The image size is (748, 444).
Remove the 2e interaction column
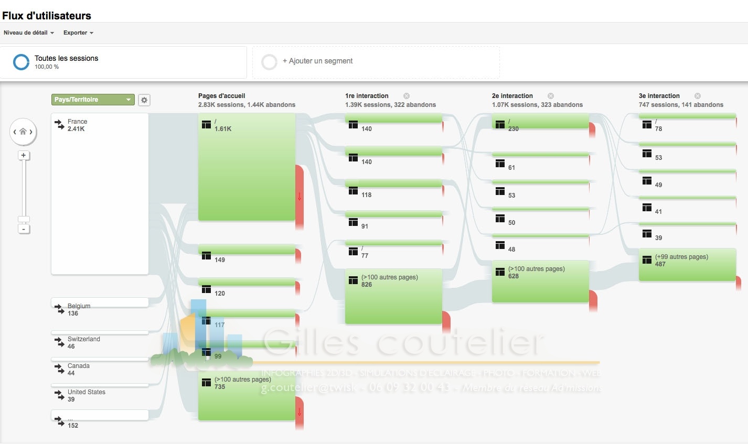pos(551,96)
